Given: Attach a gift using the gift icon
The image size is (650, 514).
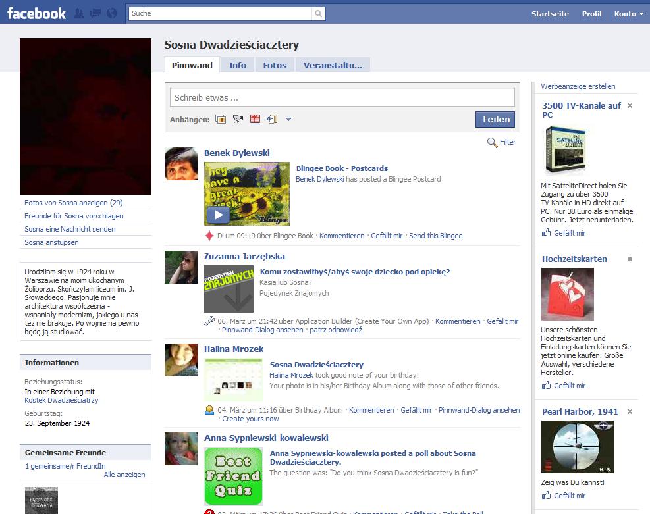Looking at the screenshot, I should point(255,119).
